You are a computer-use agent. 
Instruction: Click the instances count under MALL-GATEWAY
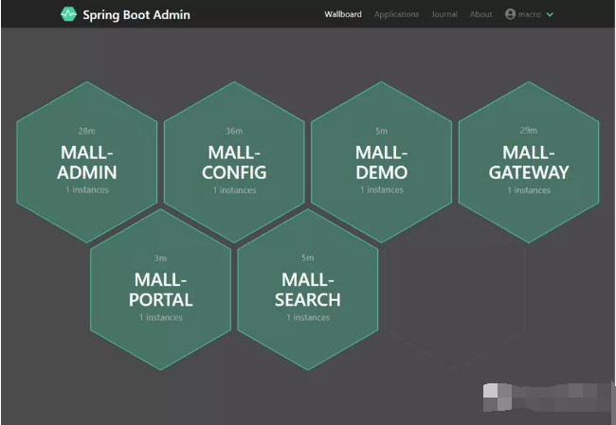[x=529, y=190]
